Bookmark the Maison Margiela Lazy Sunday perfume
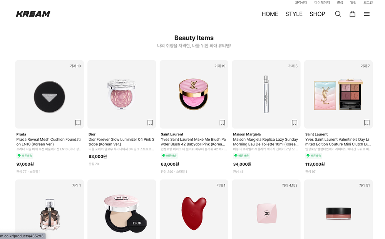Image resolution: width=385 pixels, height=239 pixels. 295,122
